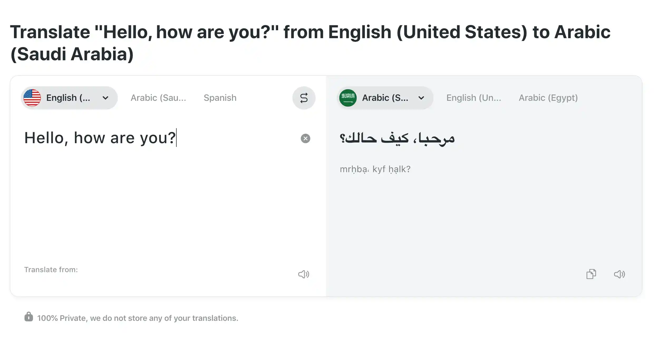Viewport: 658px width, 339px height.
Task: Swap the translation direction
Action: coord(304,98)
